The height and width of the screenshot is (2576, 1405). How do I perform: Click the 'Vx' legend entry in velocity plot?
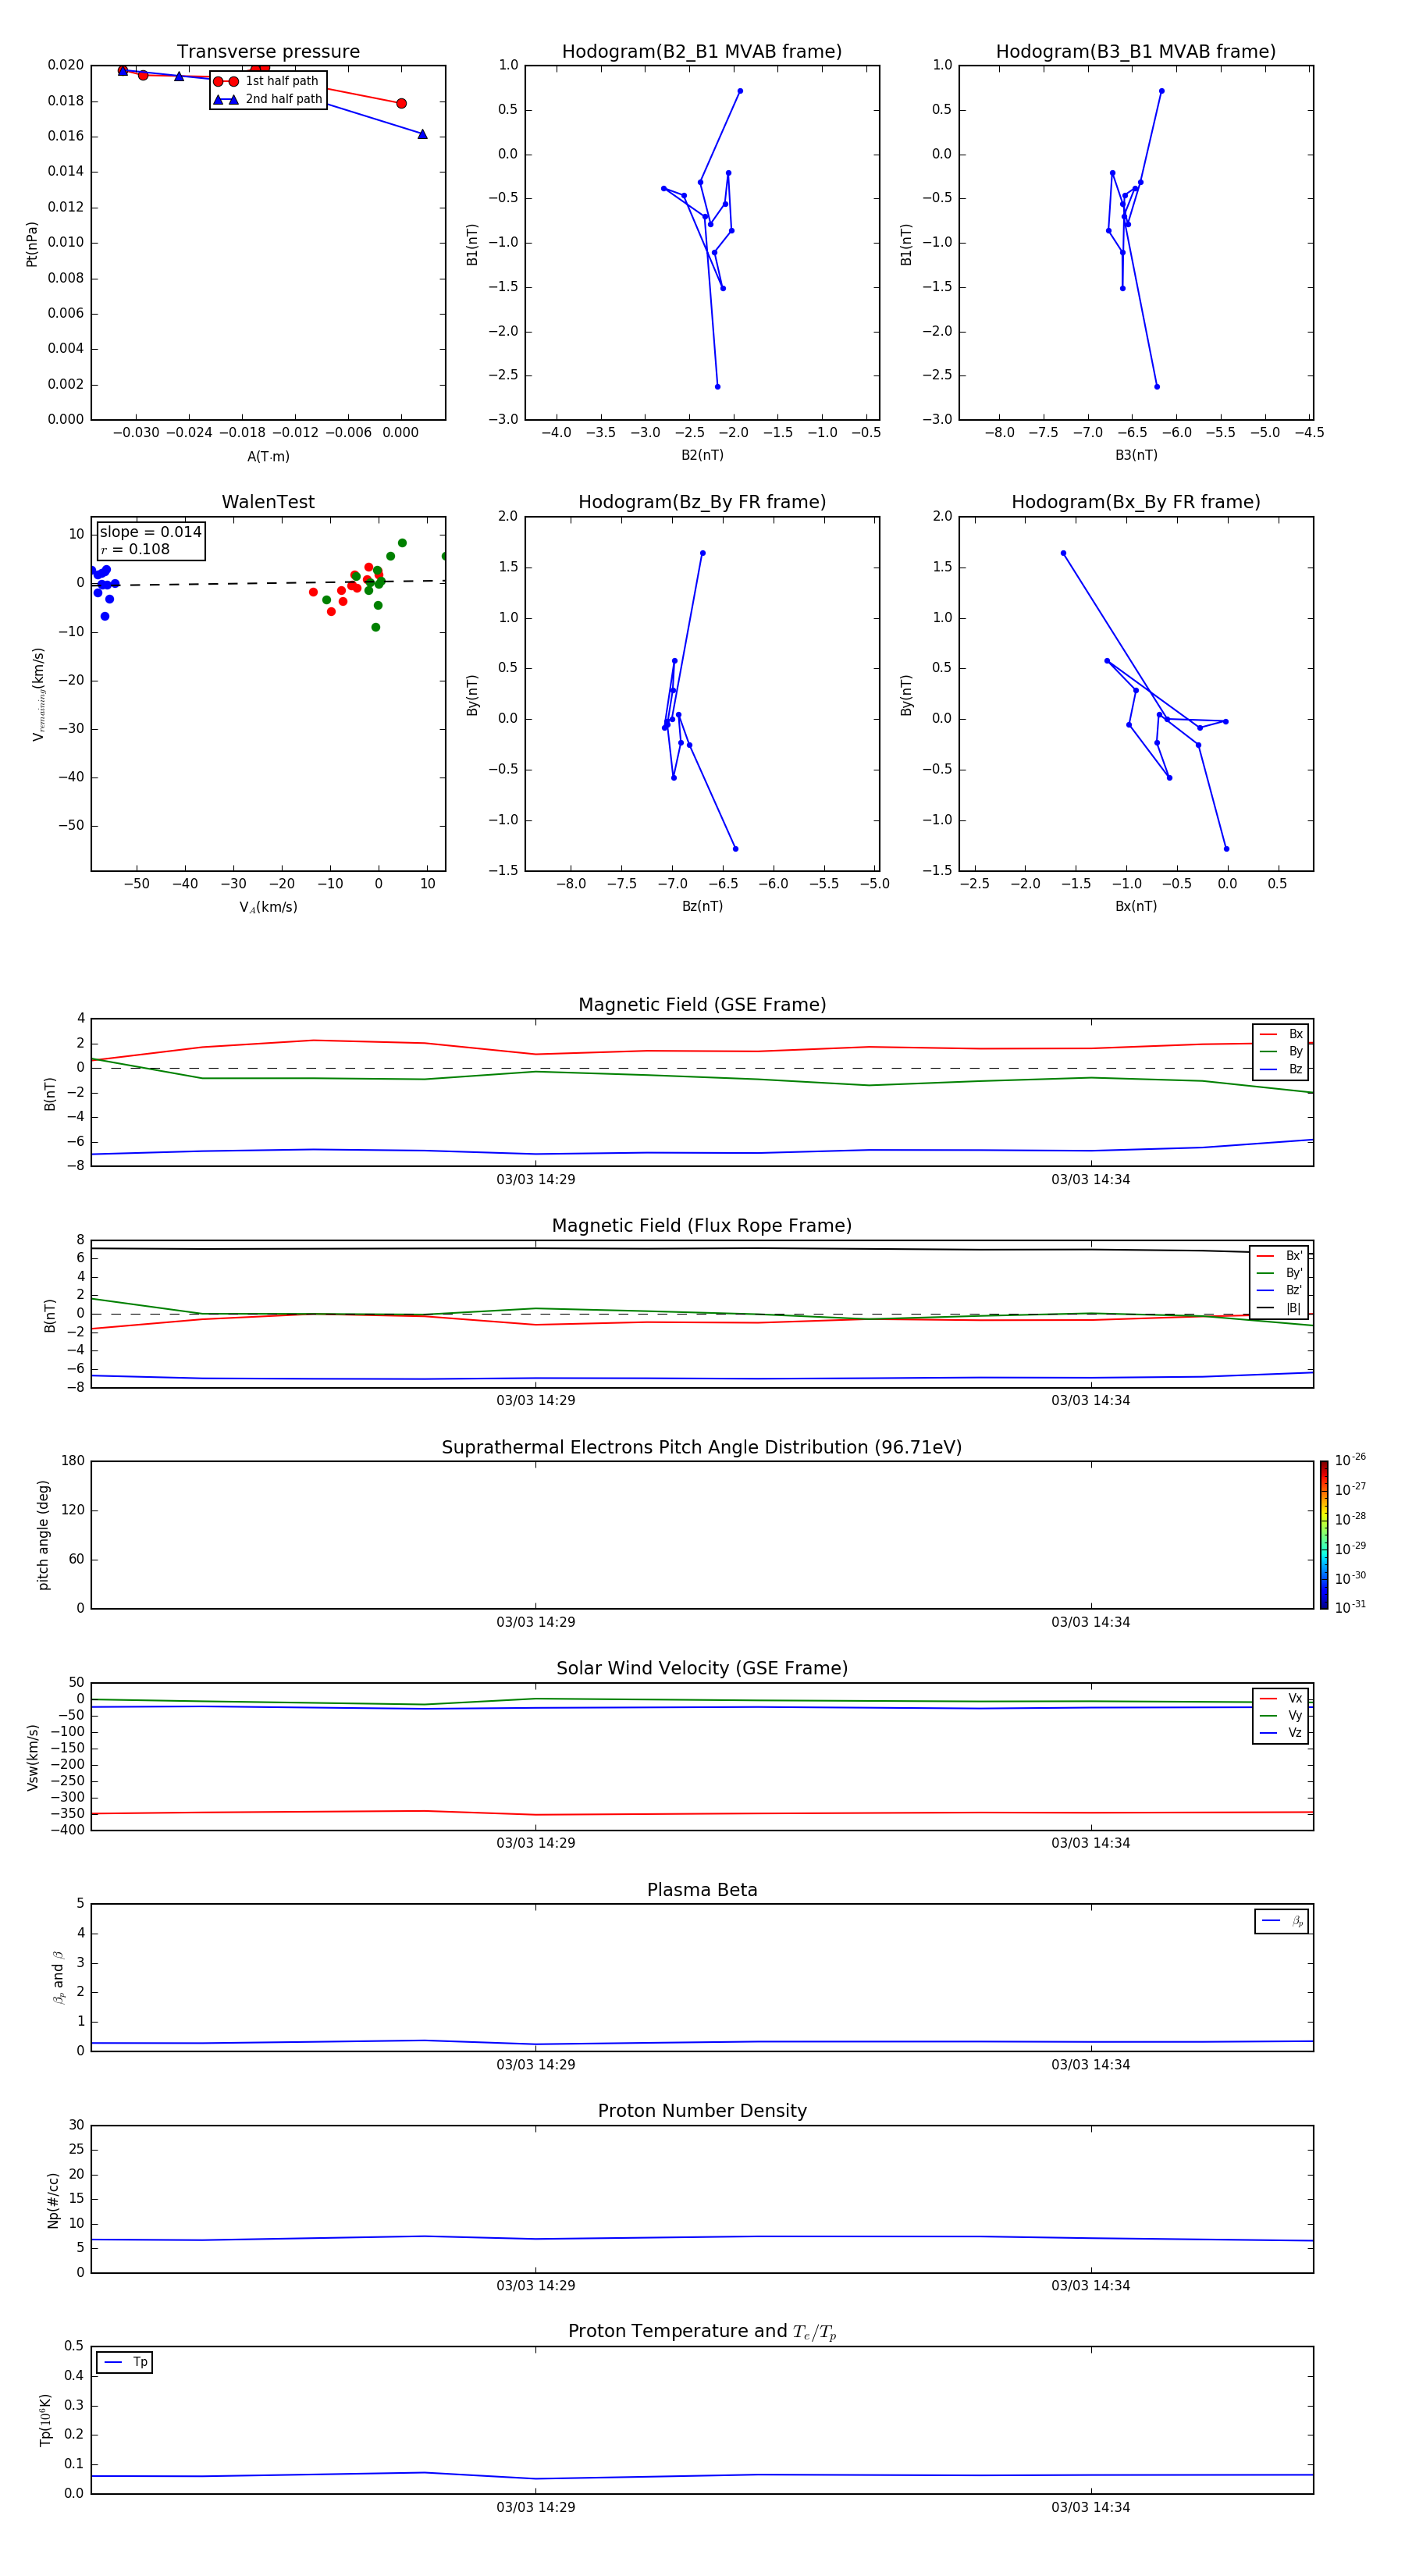pos(1281,1698)
